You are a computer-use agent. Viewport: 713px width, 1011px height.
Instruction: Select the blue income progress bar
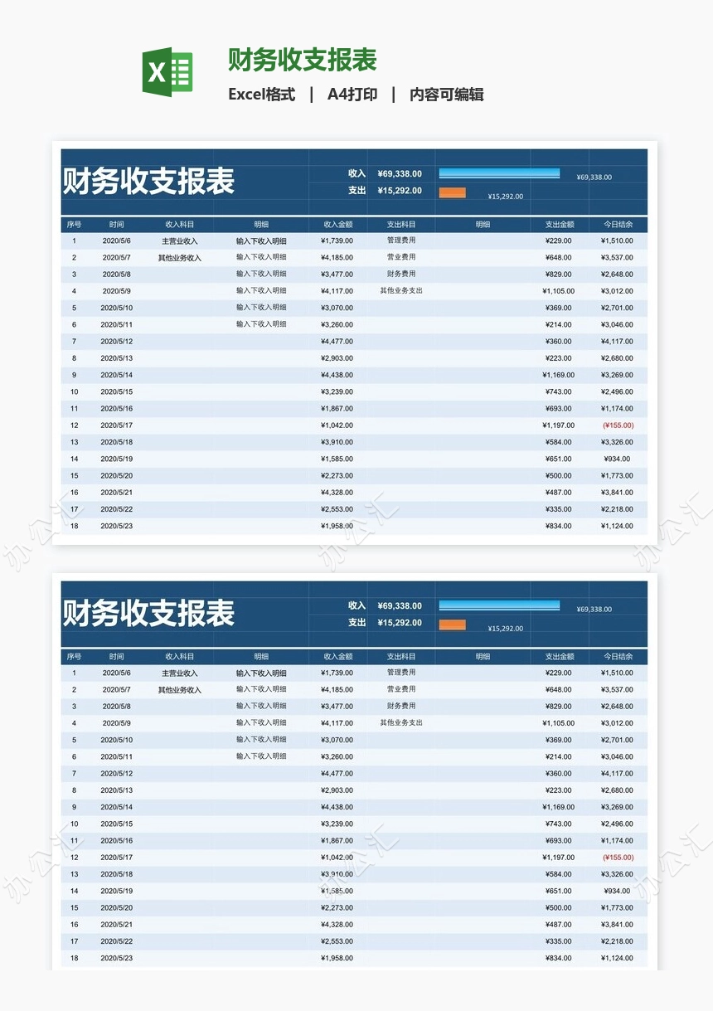tap(500, 173)
